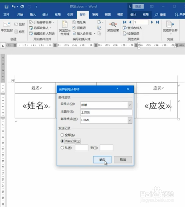
Task: Open the 邮件格式 HTML dropdown
Action: pyautogui.click(x=130, y=120)
